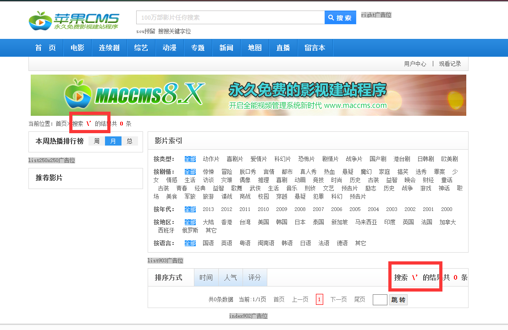Filter by plot 惊悚

pos(208,172)
